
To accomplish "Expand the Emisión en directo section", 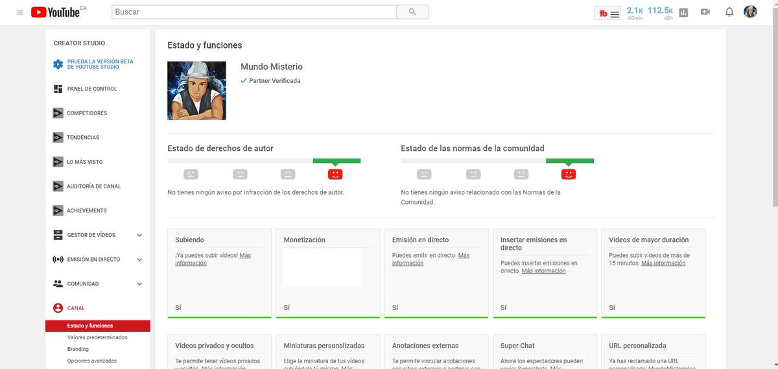I will (139, 260).
